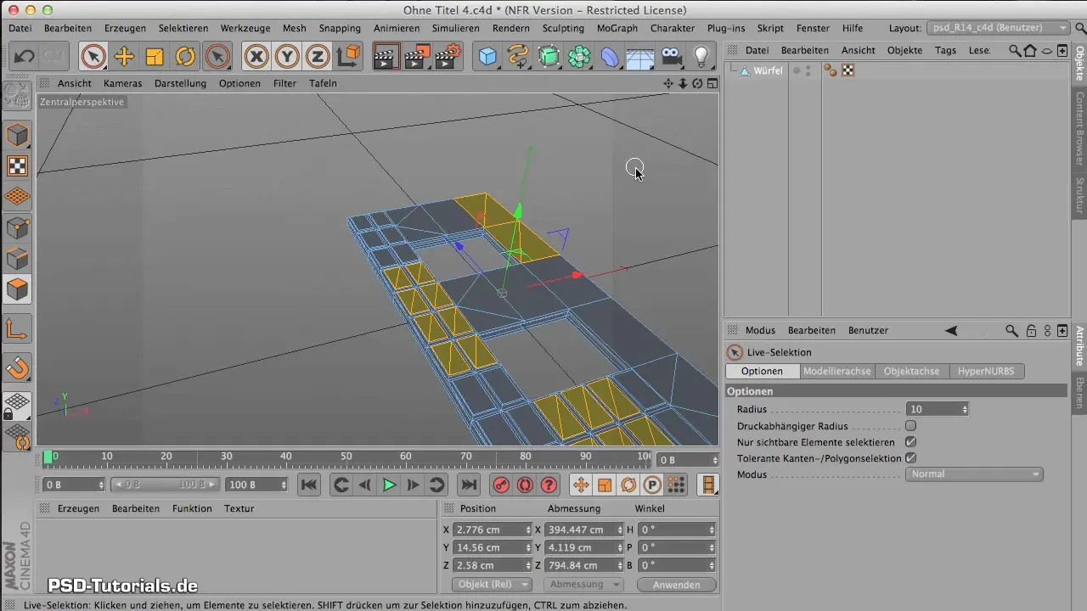
Task: Open Mesh menu
Action: [x=295, y=28]
